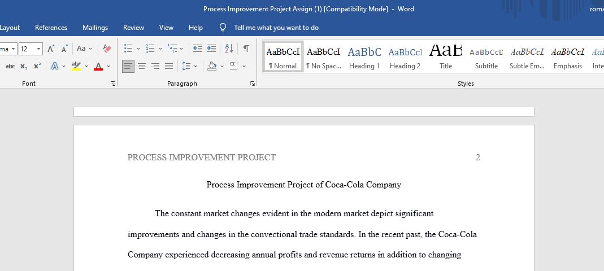Open Paragraph dialog box launcher
The image size is (604, 271).
[253, 84]
